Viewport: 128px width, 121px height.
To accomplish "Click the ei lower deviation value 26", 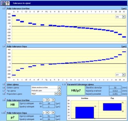I will coord(49,119).
